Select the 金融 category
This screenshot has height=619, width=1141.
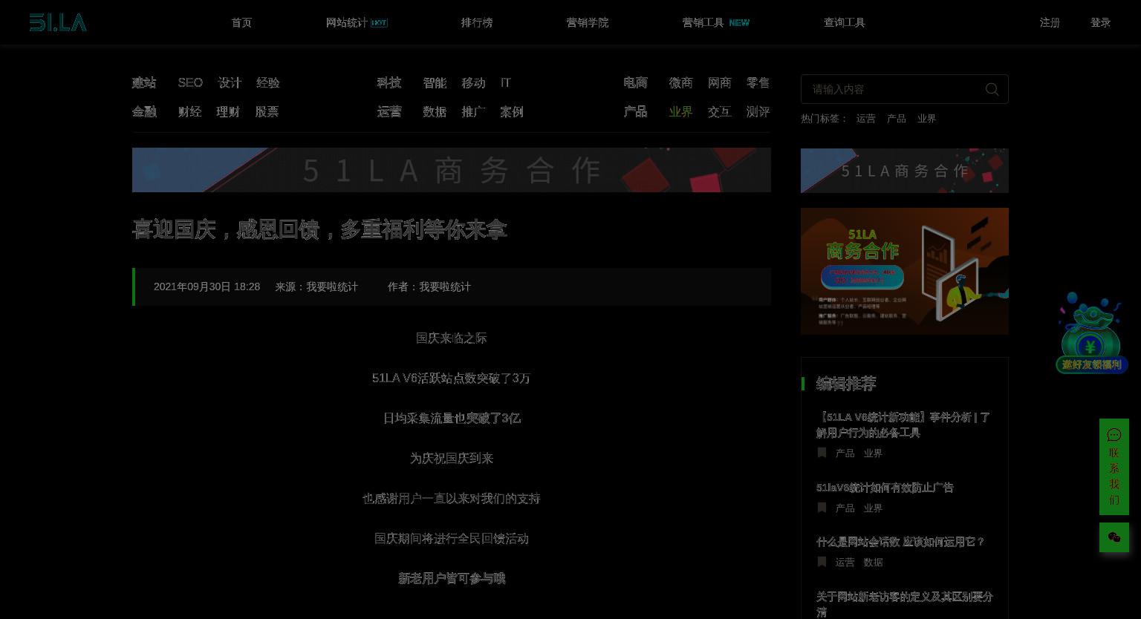(x=144, y=111)
